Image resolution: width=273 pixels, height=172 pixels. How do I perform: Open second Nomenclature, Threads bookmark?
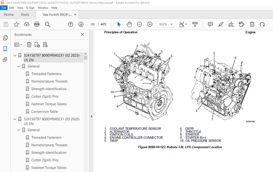pos(49,145)
